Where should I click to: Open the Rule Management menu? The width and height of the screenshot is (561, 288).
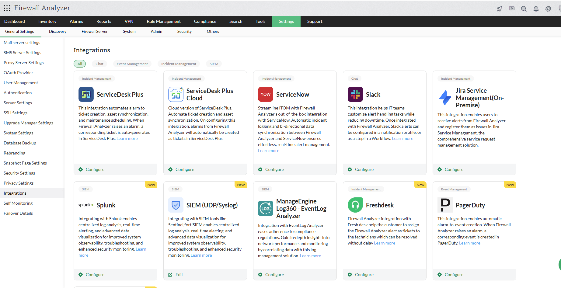click(x=163, y=21)
